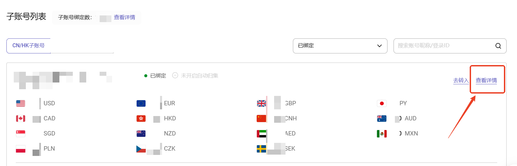Click the SGD Singapore flag icon

[x=20, y=133]
